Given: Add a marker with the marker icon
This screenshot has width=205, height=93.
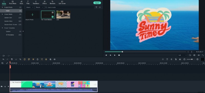Looking at the screenshot, I should pos(167,59).
